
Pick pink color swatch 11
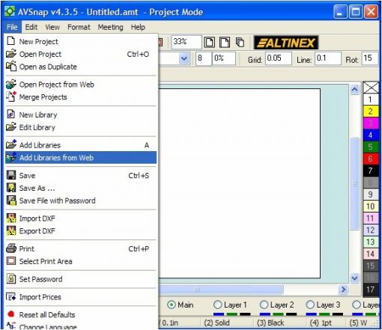(x=371, y=218)
